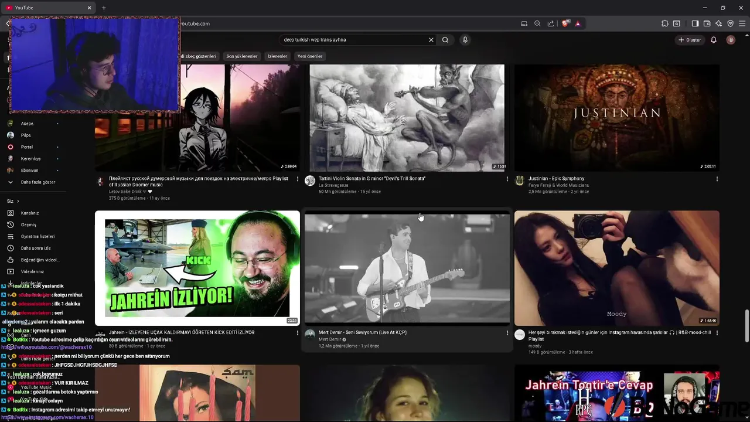Open Leo AI sparkle icon
The image size is (750, 422).
coord(719,23)
